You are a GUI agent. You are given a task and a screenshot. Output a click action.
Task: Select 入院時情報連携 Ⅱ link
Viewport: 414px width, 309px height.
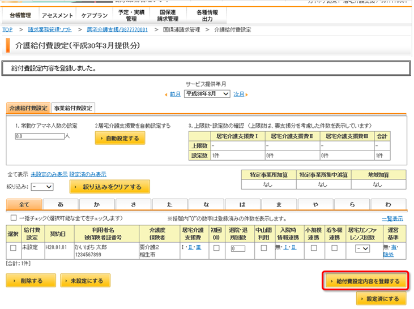(293, 247)
